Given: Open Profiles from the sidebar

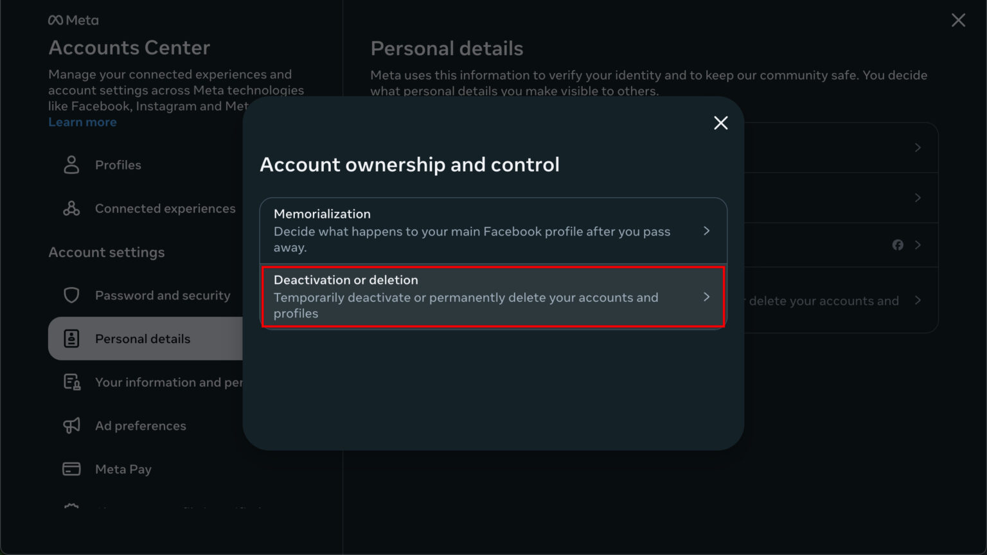Looking at the screenshot, I should 118,164.
